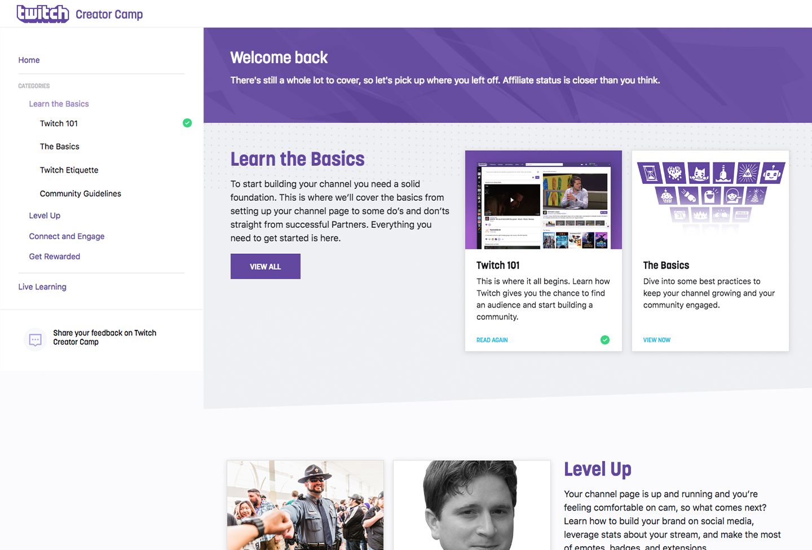Open Live Learning from sidebar
The width and height of the screenshot is (812, 550).
42,287
